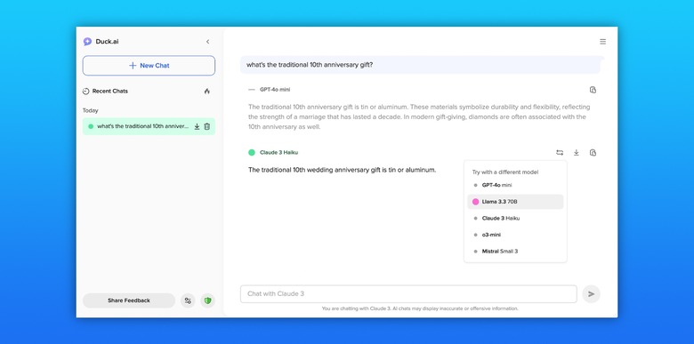
Task: Click the Share Feedback button
Action: pyautogui.click(x=129, y=300)
